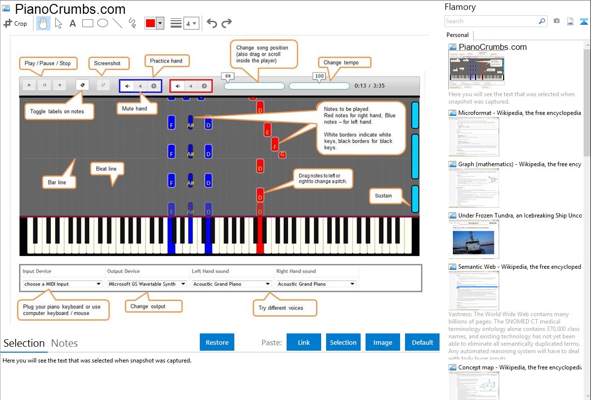Redo the last edit
The image size is (591, 400).
click(x=226, y=23)
